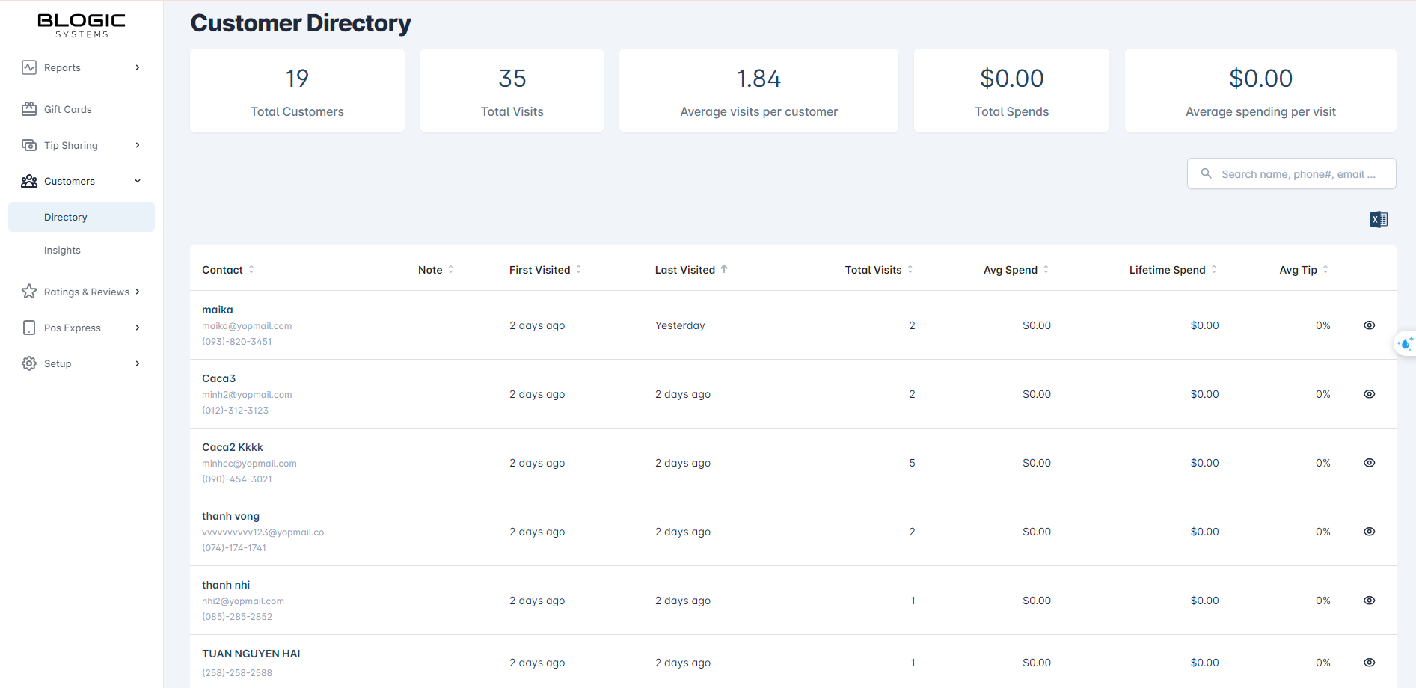Click the Gift Cards sidebar icon
Image resolution: width=1416 pixels, height=688 pixels.
[29, 109]
